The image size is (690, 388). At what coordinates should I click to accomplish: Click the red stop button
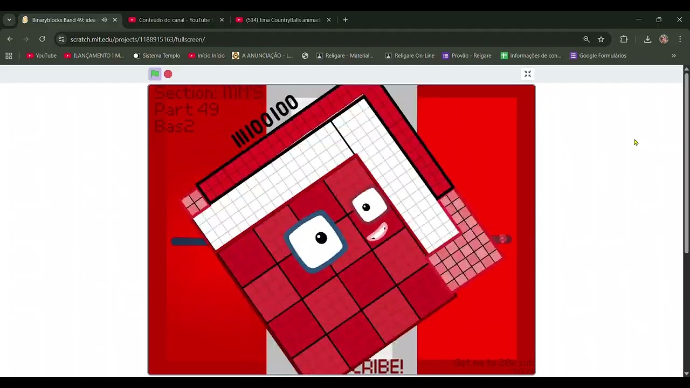(168, 74)
